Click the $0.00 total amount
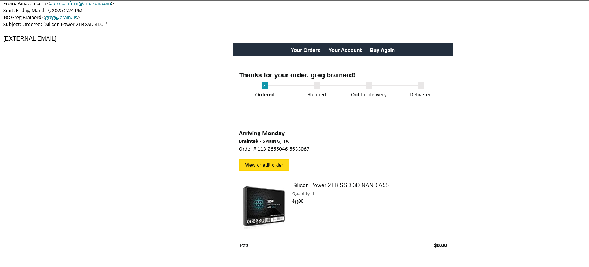 pos(440,245)
